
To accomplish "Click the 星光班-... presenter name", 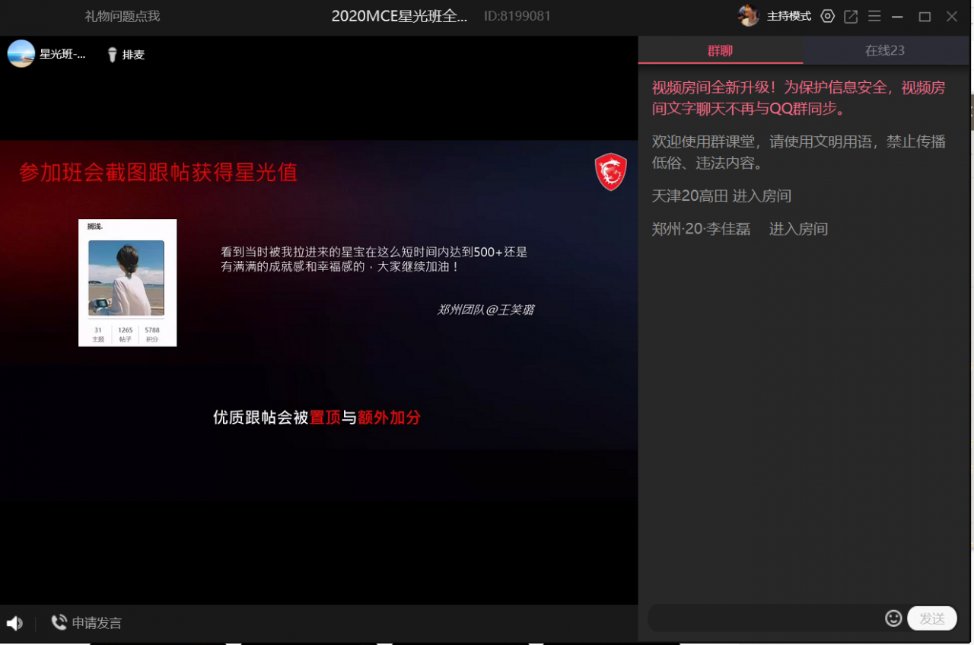I will coord(62,55).
